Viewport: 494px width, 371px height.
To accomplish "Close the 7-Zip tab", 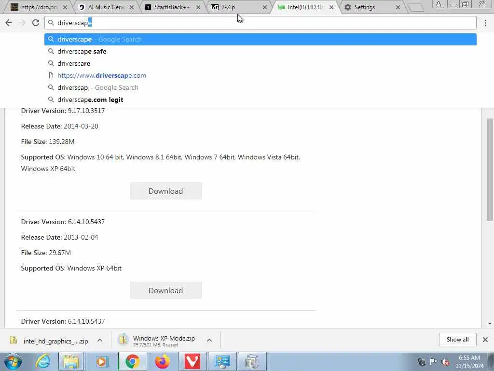I will [265, 7].
